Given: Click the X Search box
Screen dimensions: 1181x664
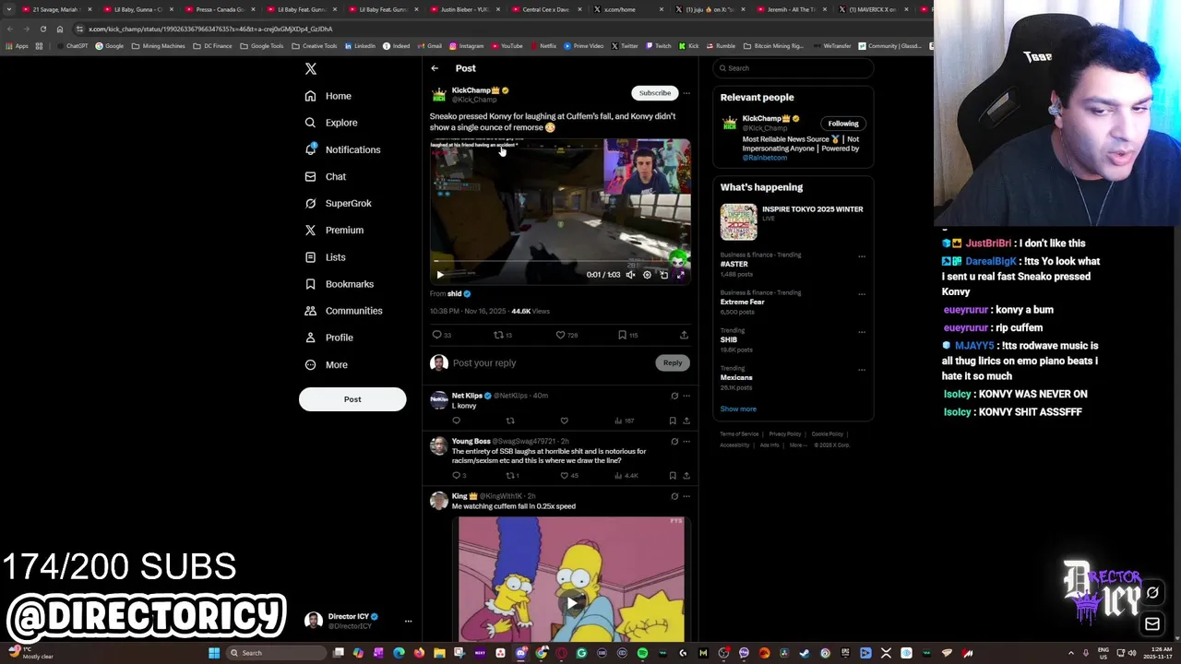Looking at the screenshot, I should pos(793,68).
